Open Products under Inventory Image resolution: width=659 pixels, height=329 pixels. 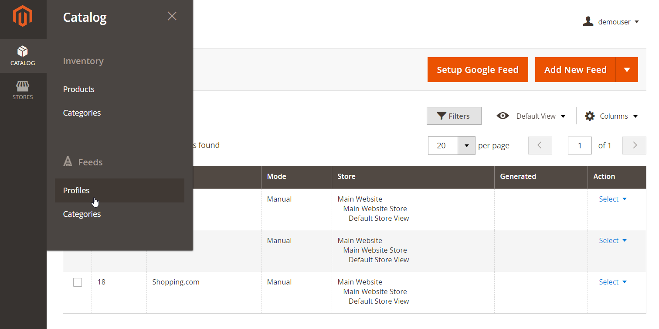point(79,89)
